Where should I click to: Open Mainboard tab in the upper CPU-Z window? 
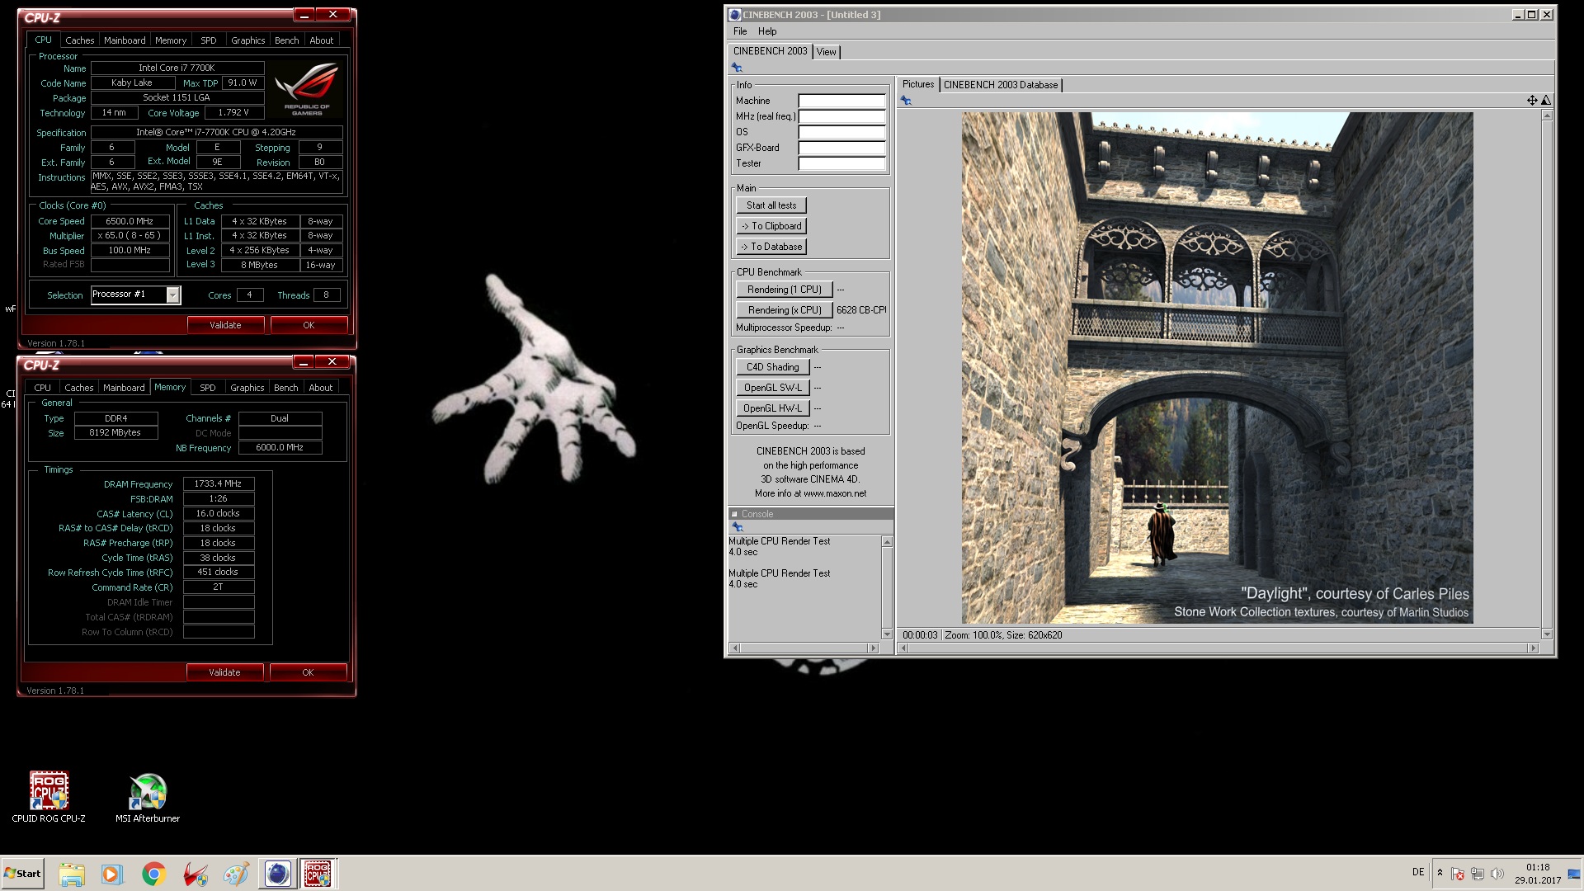tap(125, 40)
